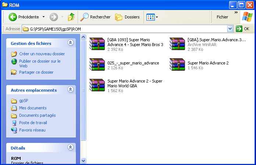
Task: Toggle the Dossiers folder pane icon
Action: pyautogui.click(x=119, y=17)
